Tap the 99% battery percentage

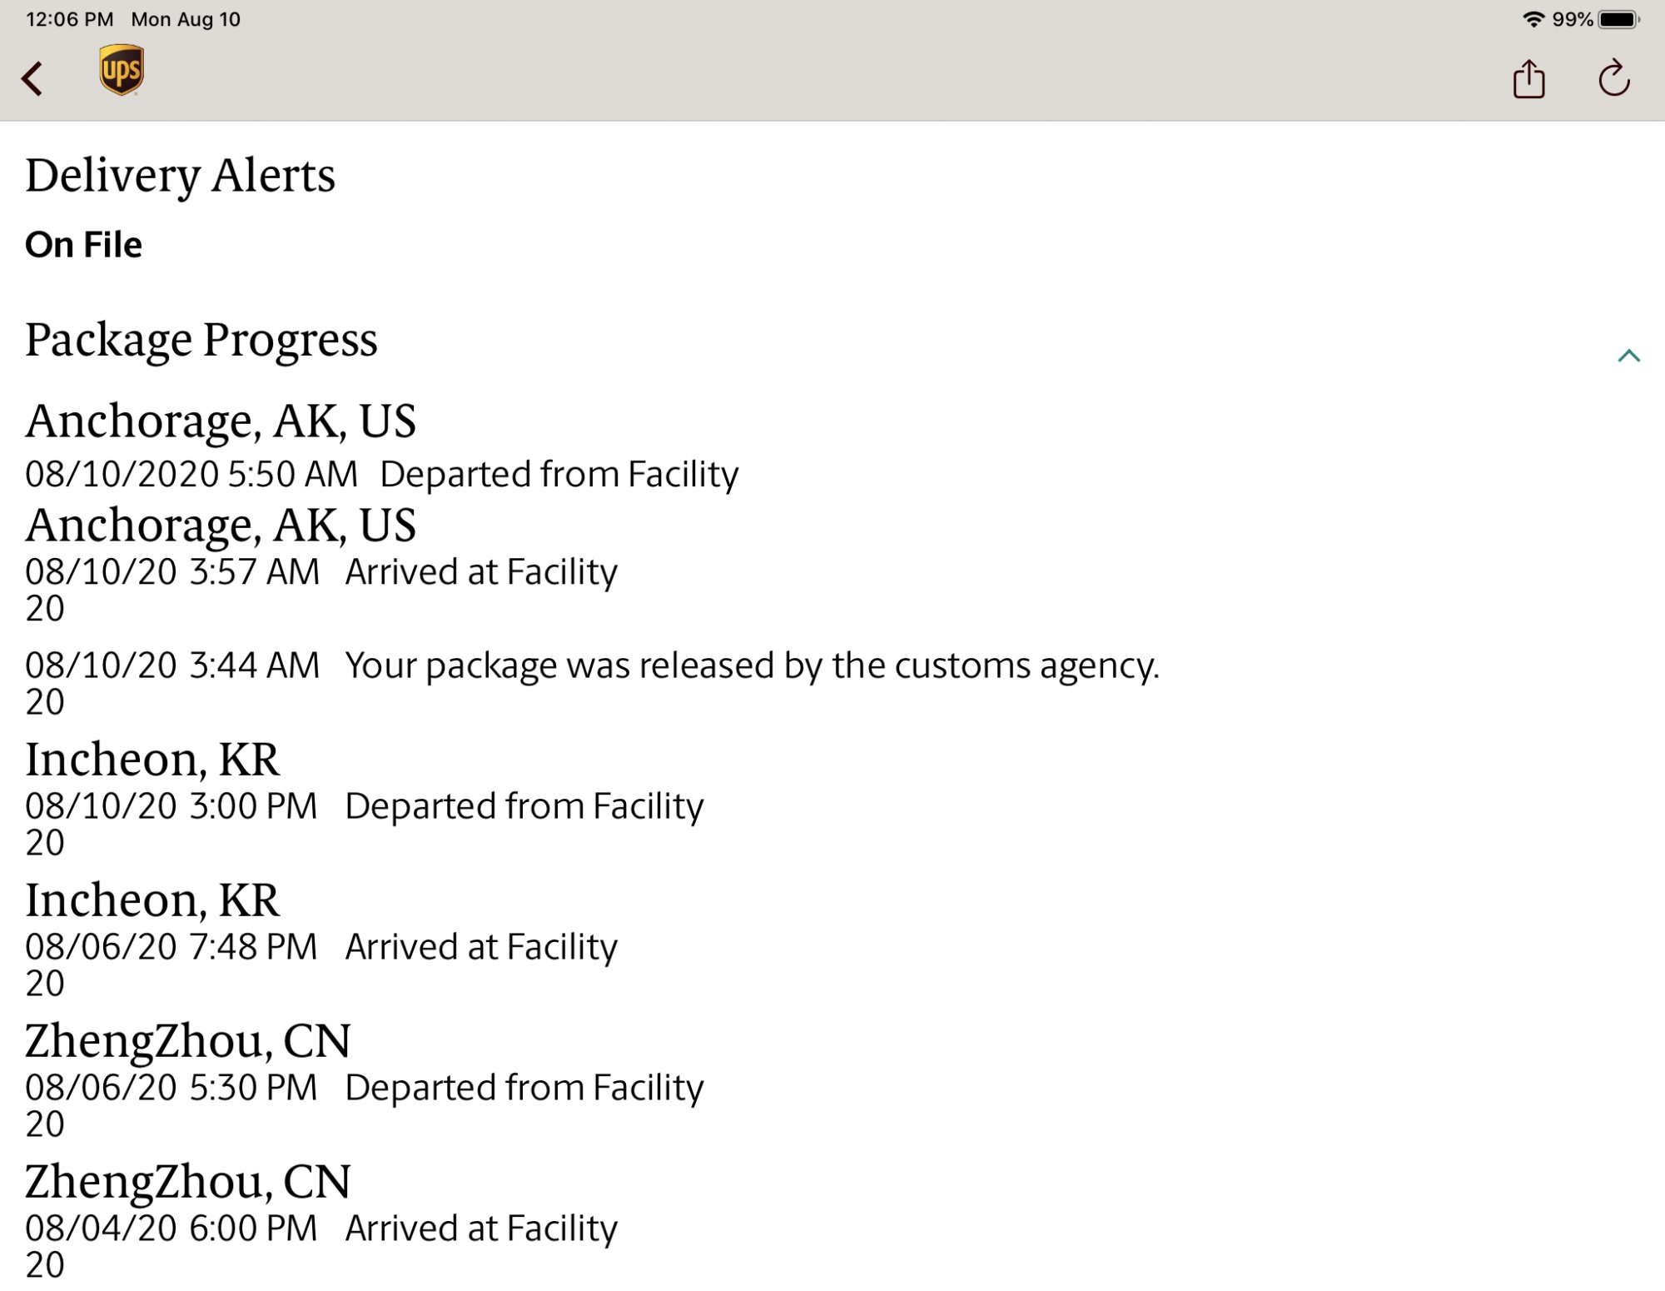click(x=1572, y=19)
